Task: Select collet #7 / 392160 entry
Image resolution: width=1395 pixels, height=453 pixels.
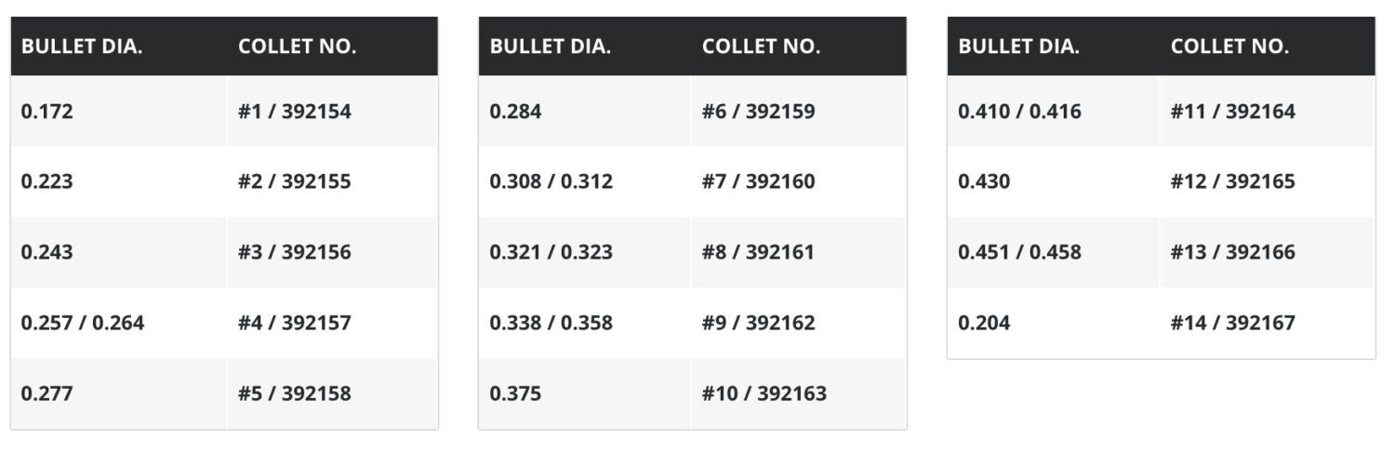Action: point(798,181)
